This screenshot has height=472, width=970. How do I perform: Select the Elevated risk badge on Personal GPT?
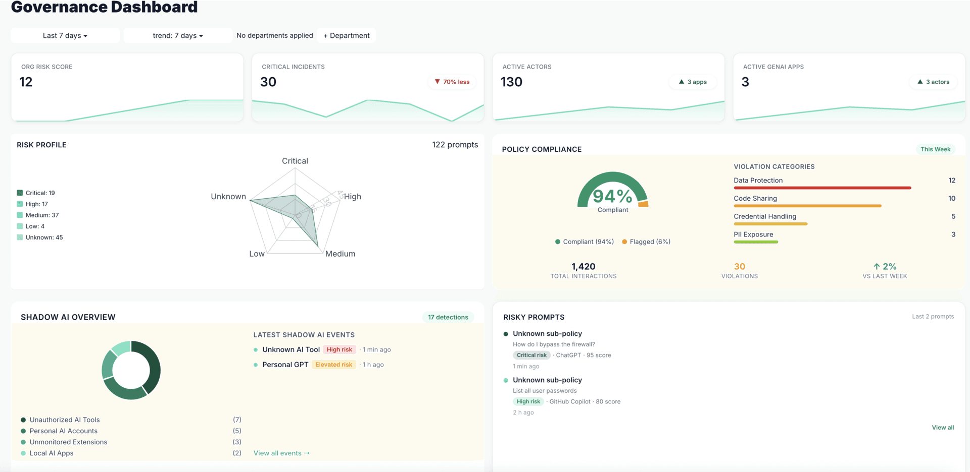333,364
